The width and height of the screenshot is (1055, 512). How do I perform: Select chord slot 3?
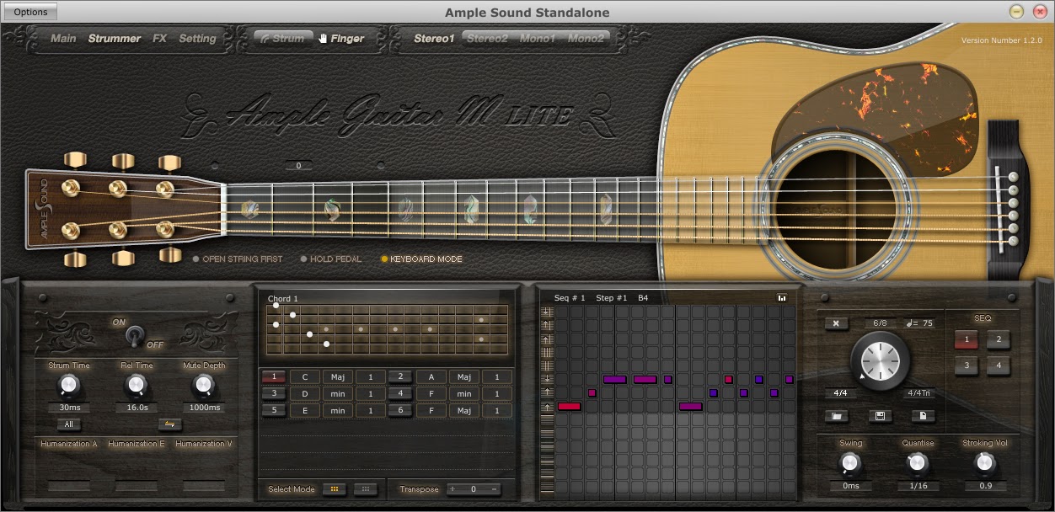click(x=274, y=393)
